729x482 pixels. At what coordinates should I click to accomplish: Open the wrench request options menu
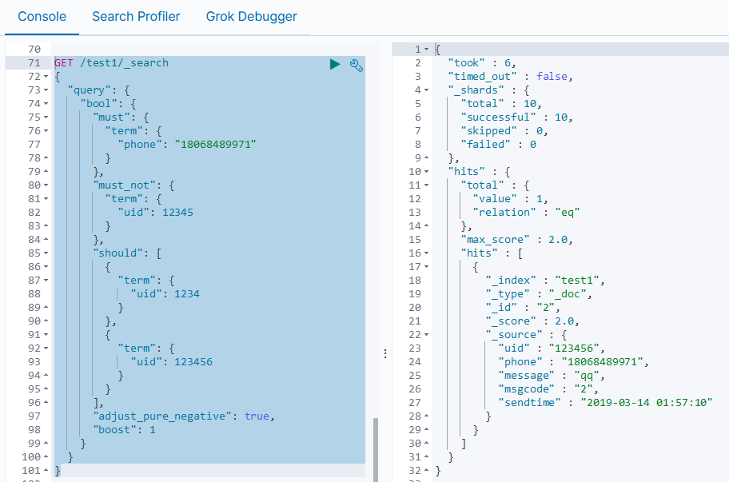click(357, 65)
